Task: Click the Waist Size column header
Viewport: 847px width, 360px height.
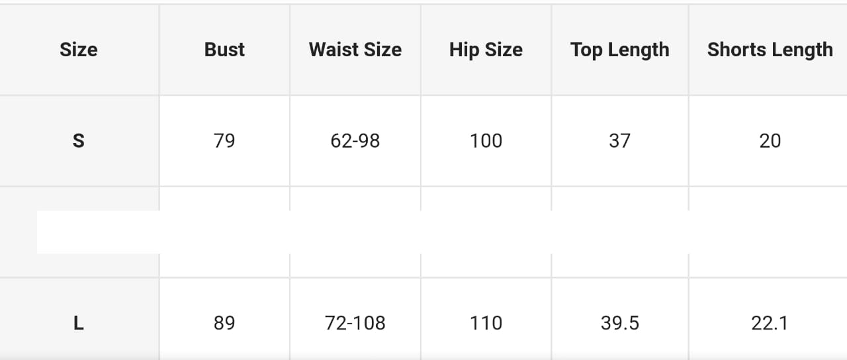Action: coord(355,50)
